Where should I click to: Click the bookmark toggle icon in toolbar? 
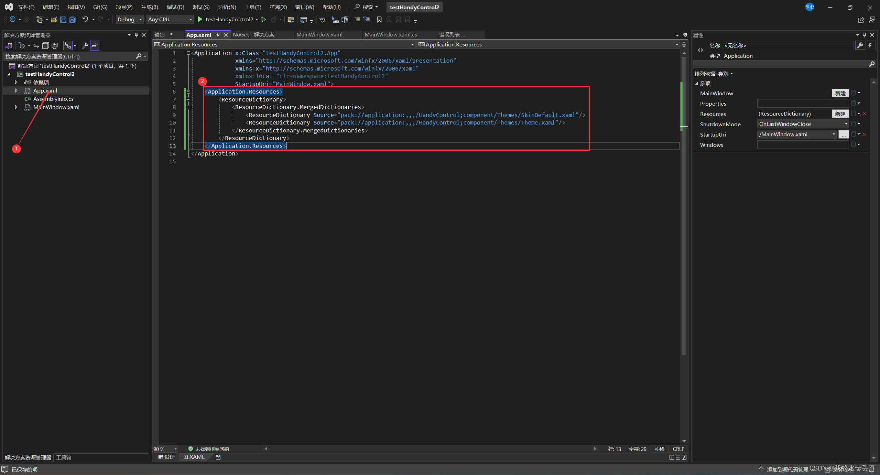[x=379, y=20]
